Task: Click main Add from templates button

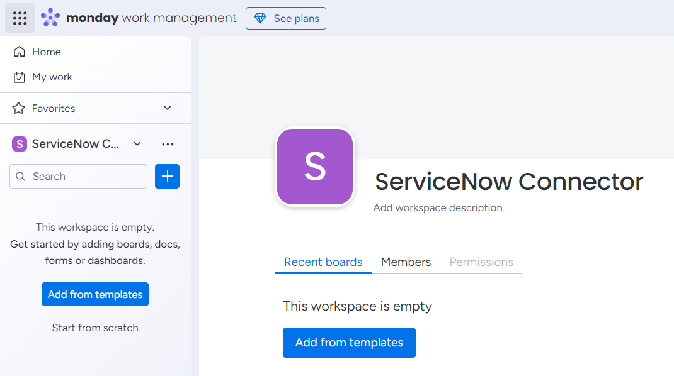Action: point(349,343)
